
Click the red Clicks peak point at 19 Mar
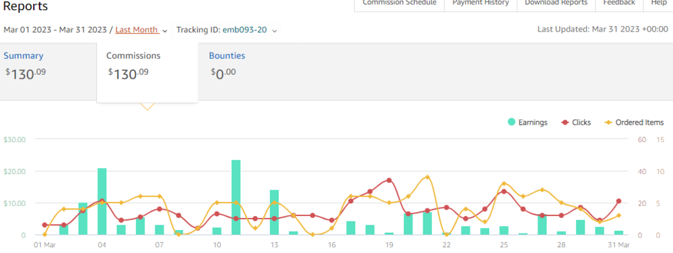click(x=389, y=180)
